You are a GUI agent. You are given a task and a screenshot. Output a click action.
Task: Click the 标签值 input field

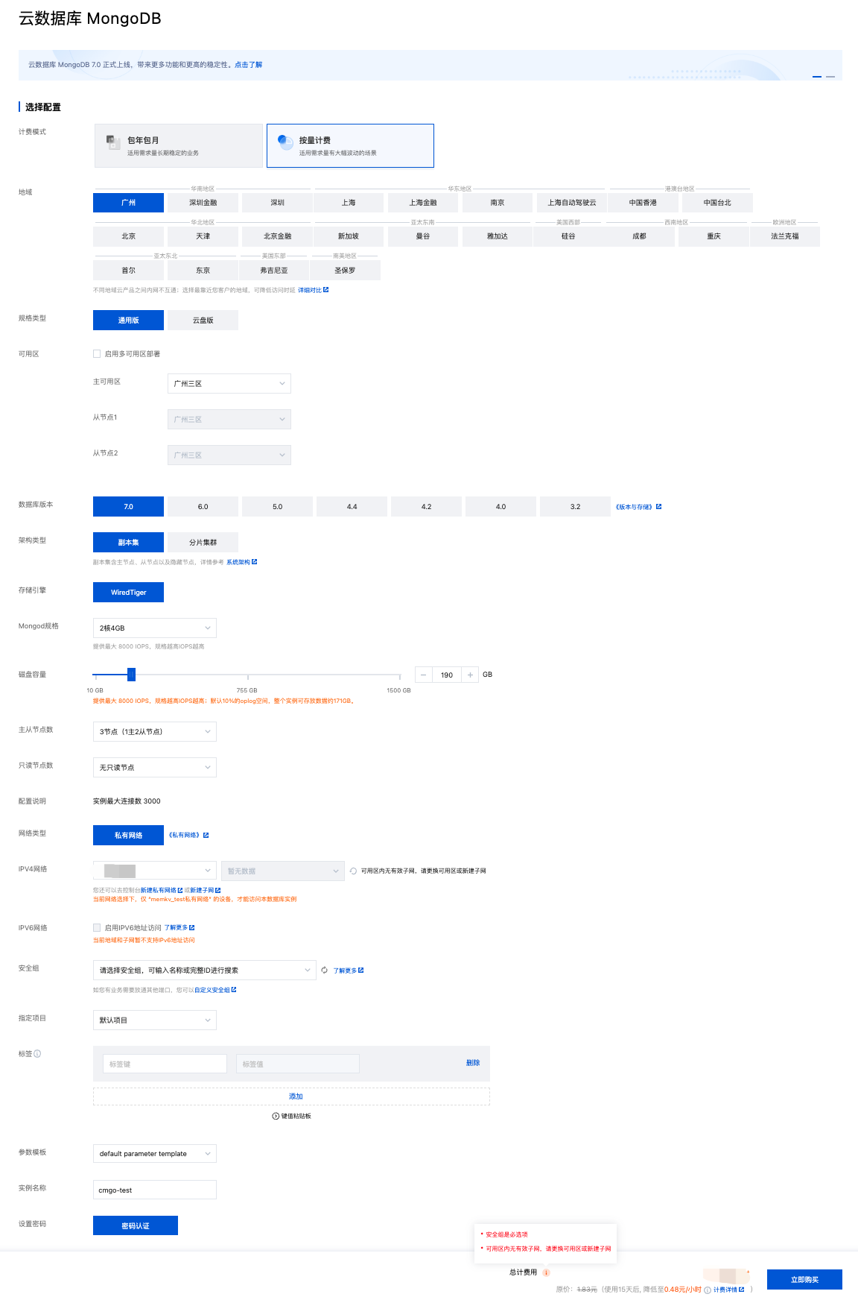298,1064
